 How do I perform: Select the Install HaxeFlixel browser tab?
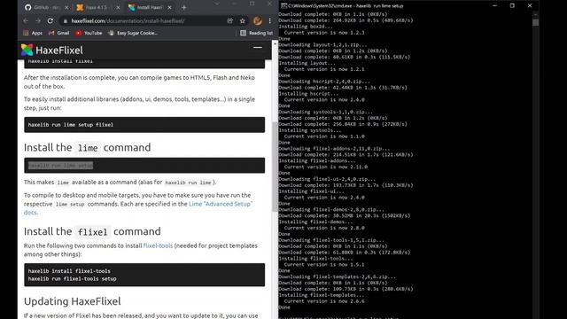(x=150, y=7)
